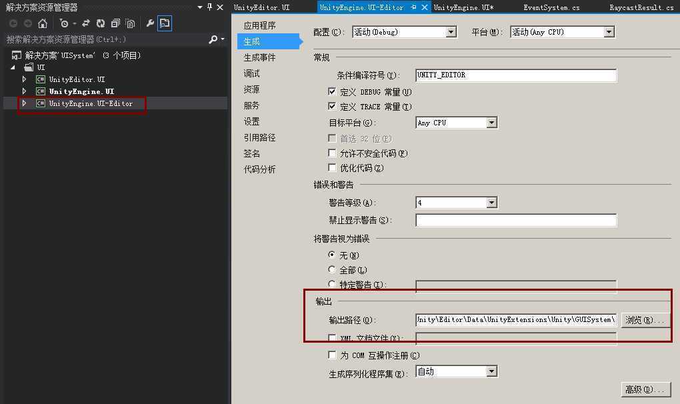The image size is (680, 404).
Task: Pin the UnityEngine.UI-Editor tab
Action: coord(413,7)
